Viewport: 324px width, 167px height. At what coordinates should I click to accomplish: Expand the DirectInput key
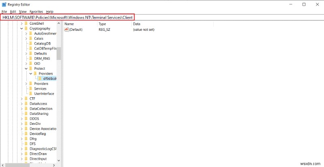coord(22,159)
